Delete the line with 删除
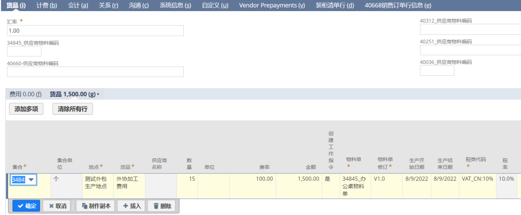The image size is (521, 215). tap(162, 206)
